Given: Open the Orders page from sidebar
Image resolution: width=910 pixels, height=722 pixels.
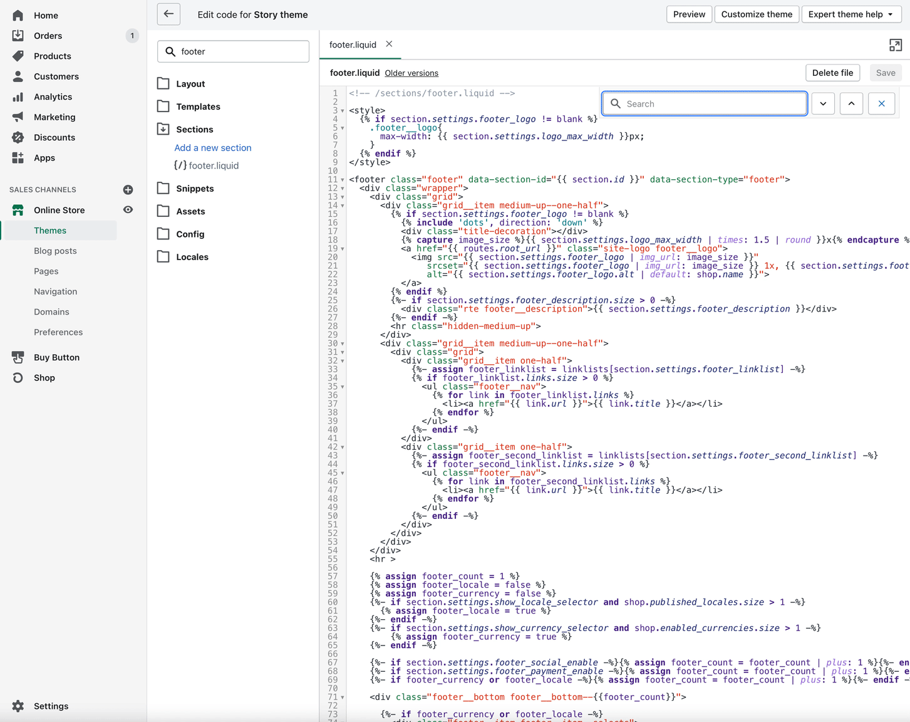Looking at the screenshot, I should [48, 36].
